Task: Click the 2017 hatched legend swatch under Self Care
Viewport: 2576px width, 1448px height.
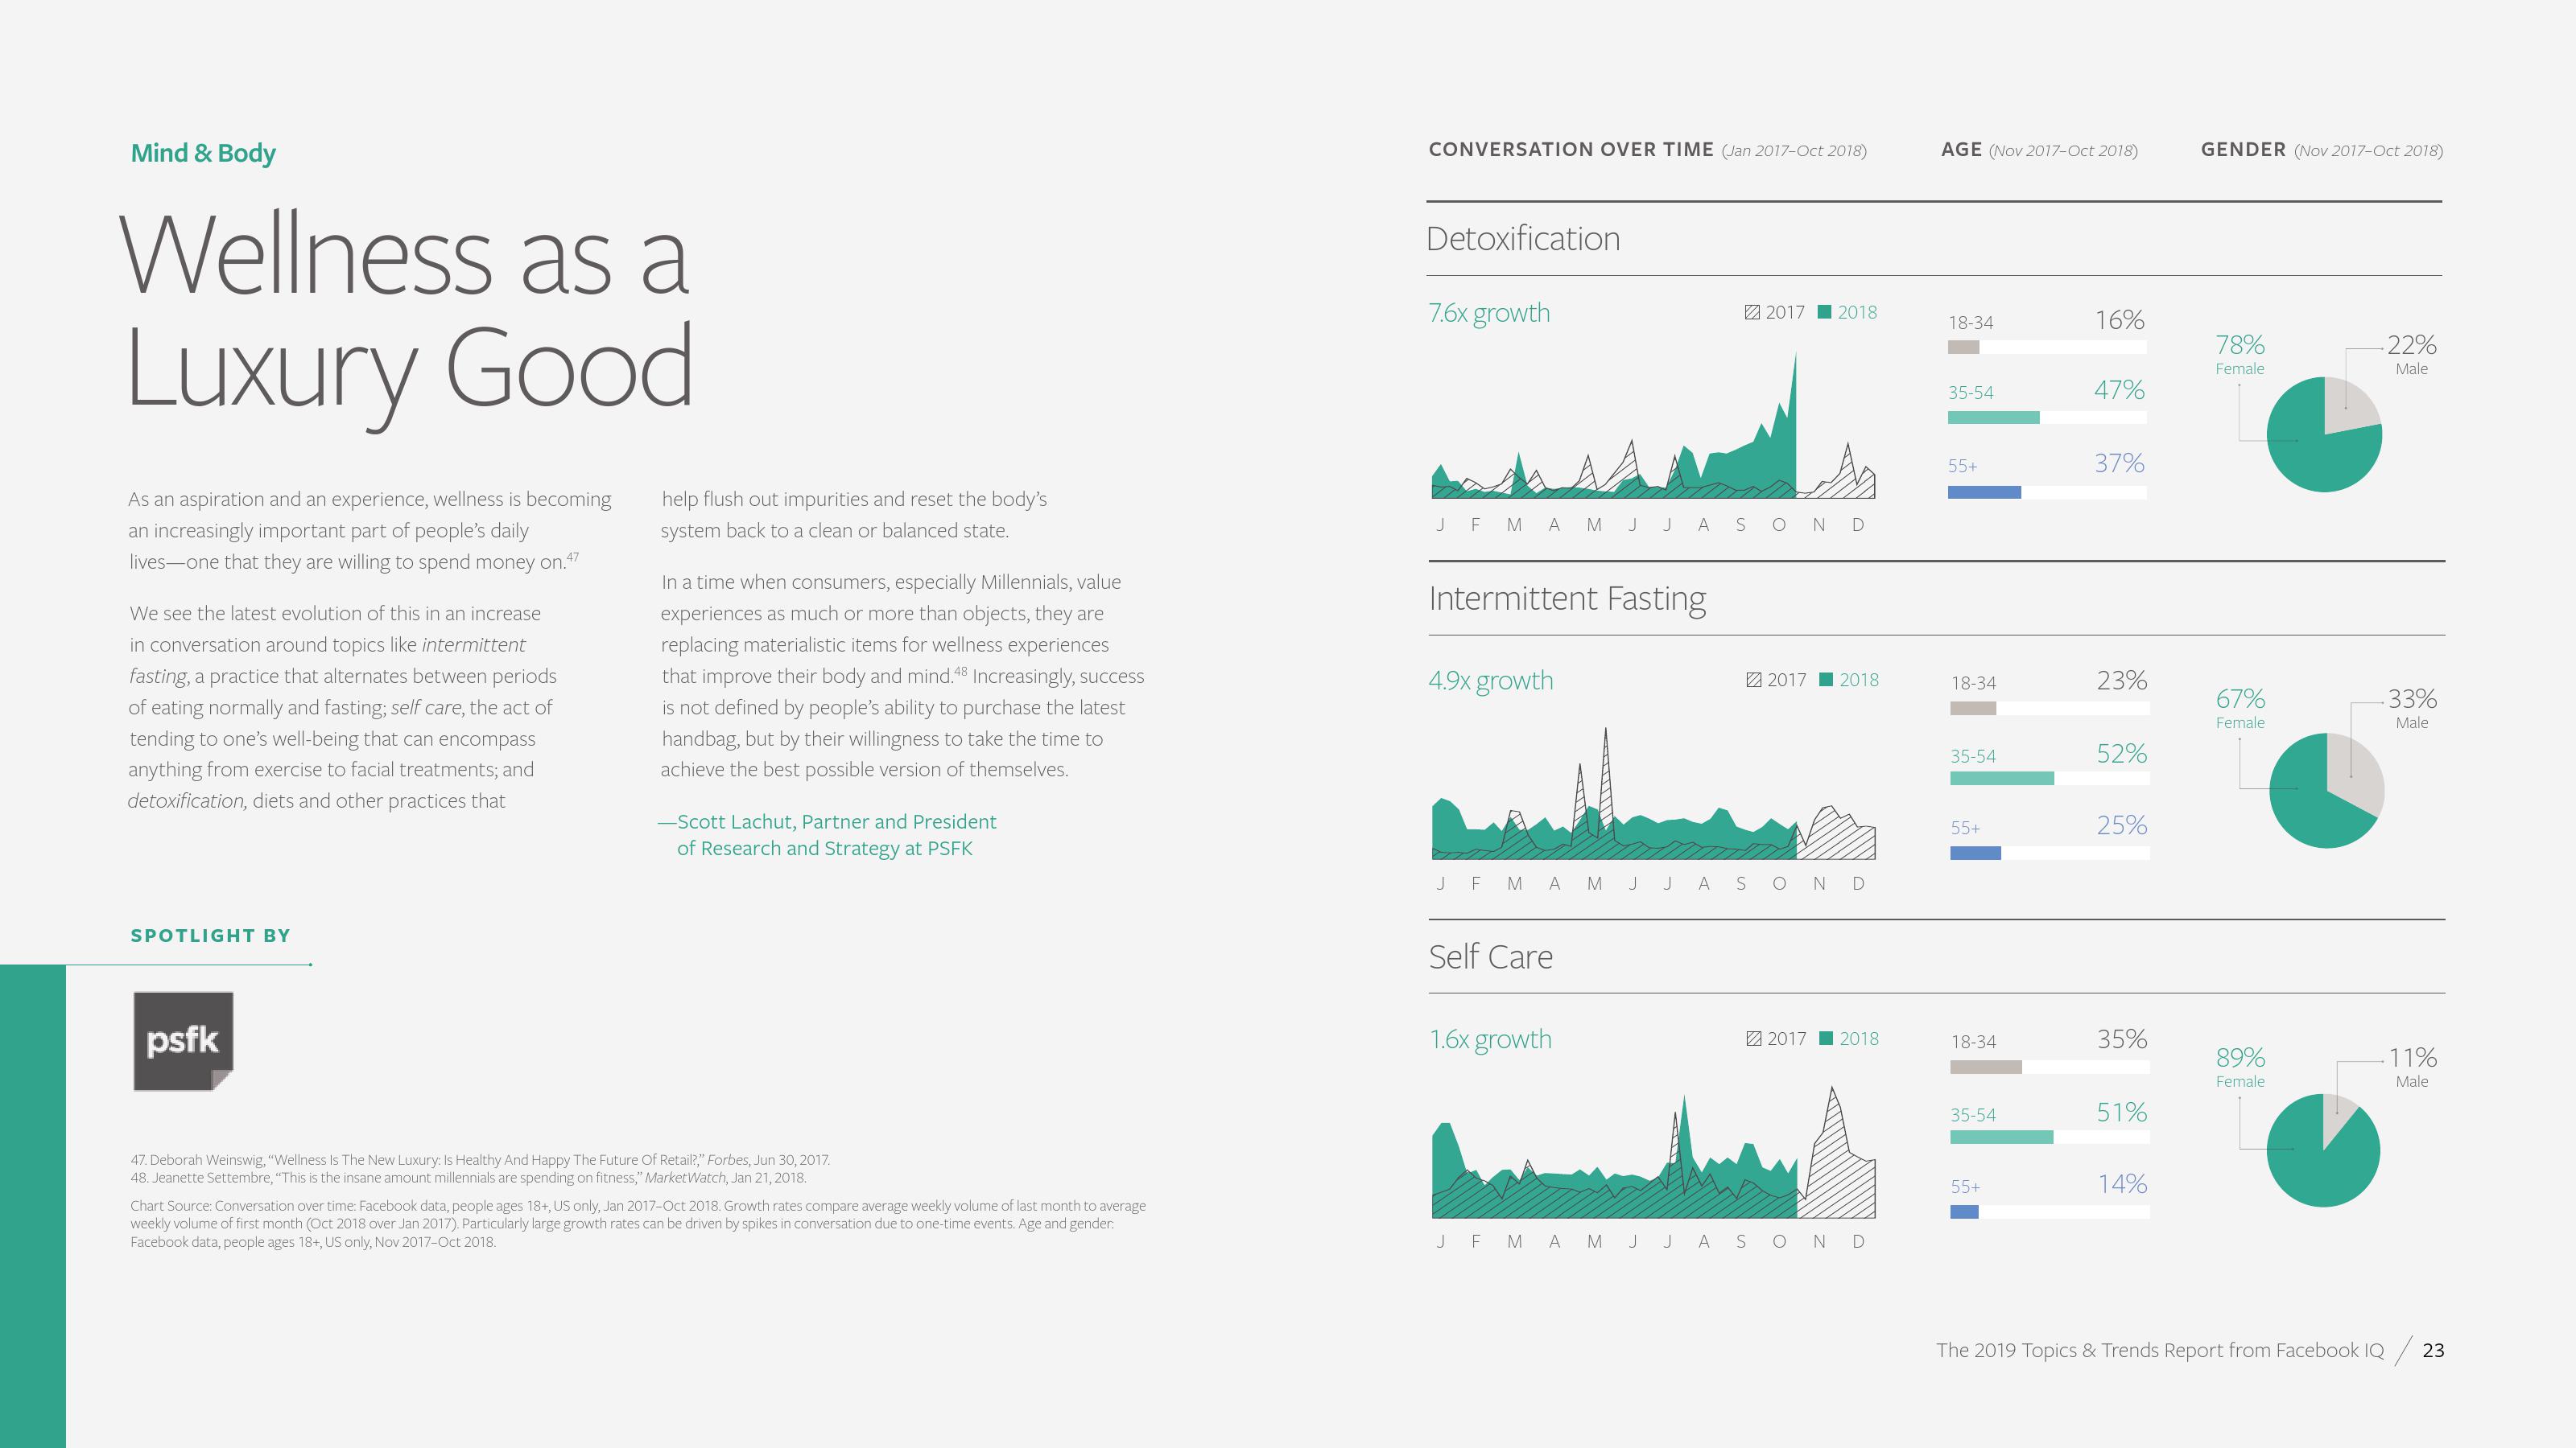Action: [1753, 1039]
